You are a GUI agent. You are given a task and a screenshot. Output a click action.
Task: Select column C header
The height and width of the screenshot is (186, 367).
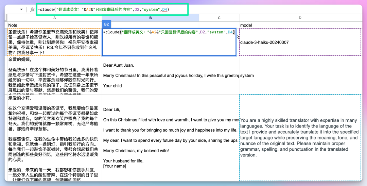[219, 18]
